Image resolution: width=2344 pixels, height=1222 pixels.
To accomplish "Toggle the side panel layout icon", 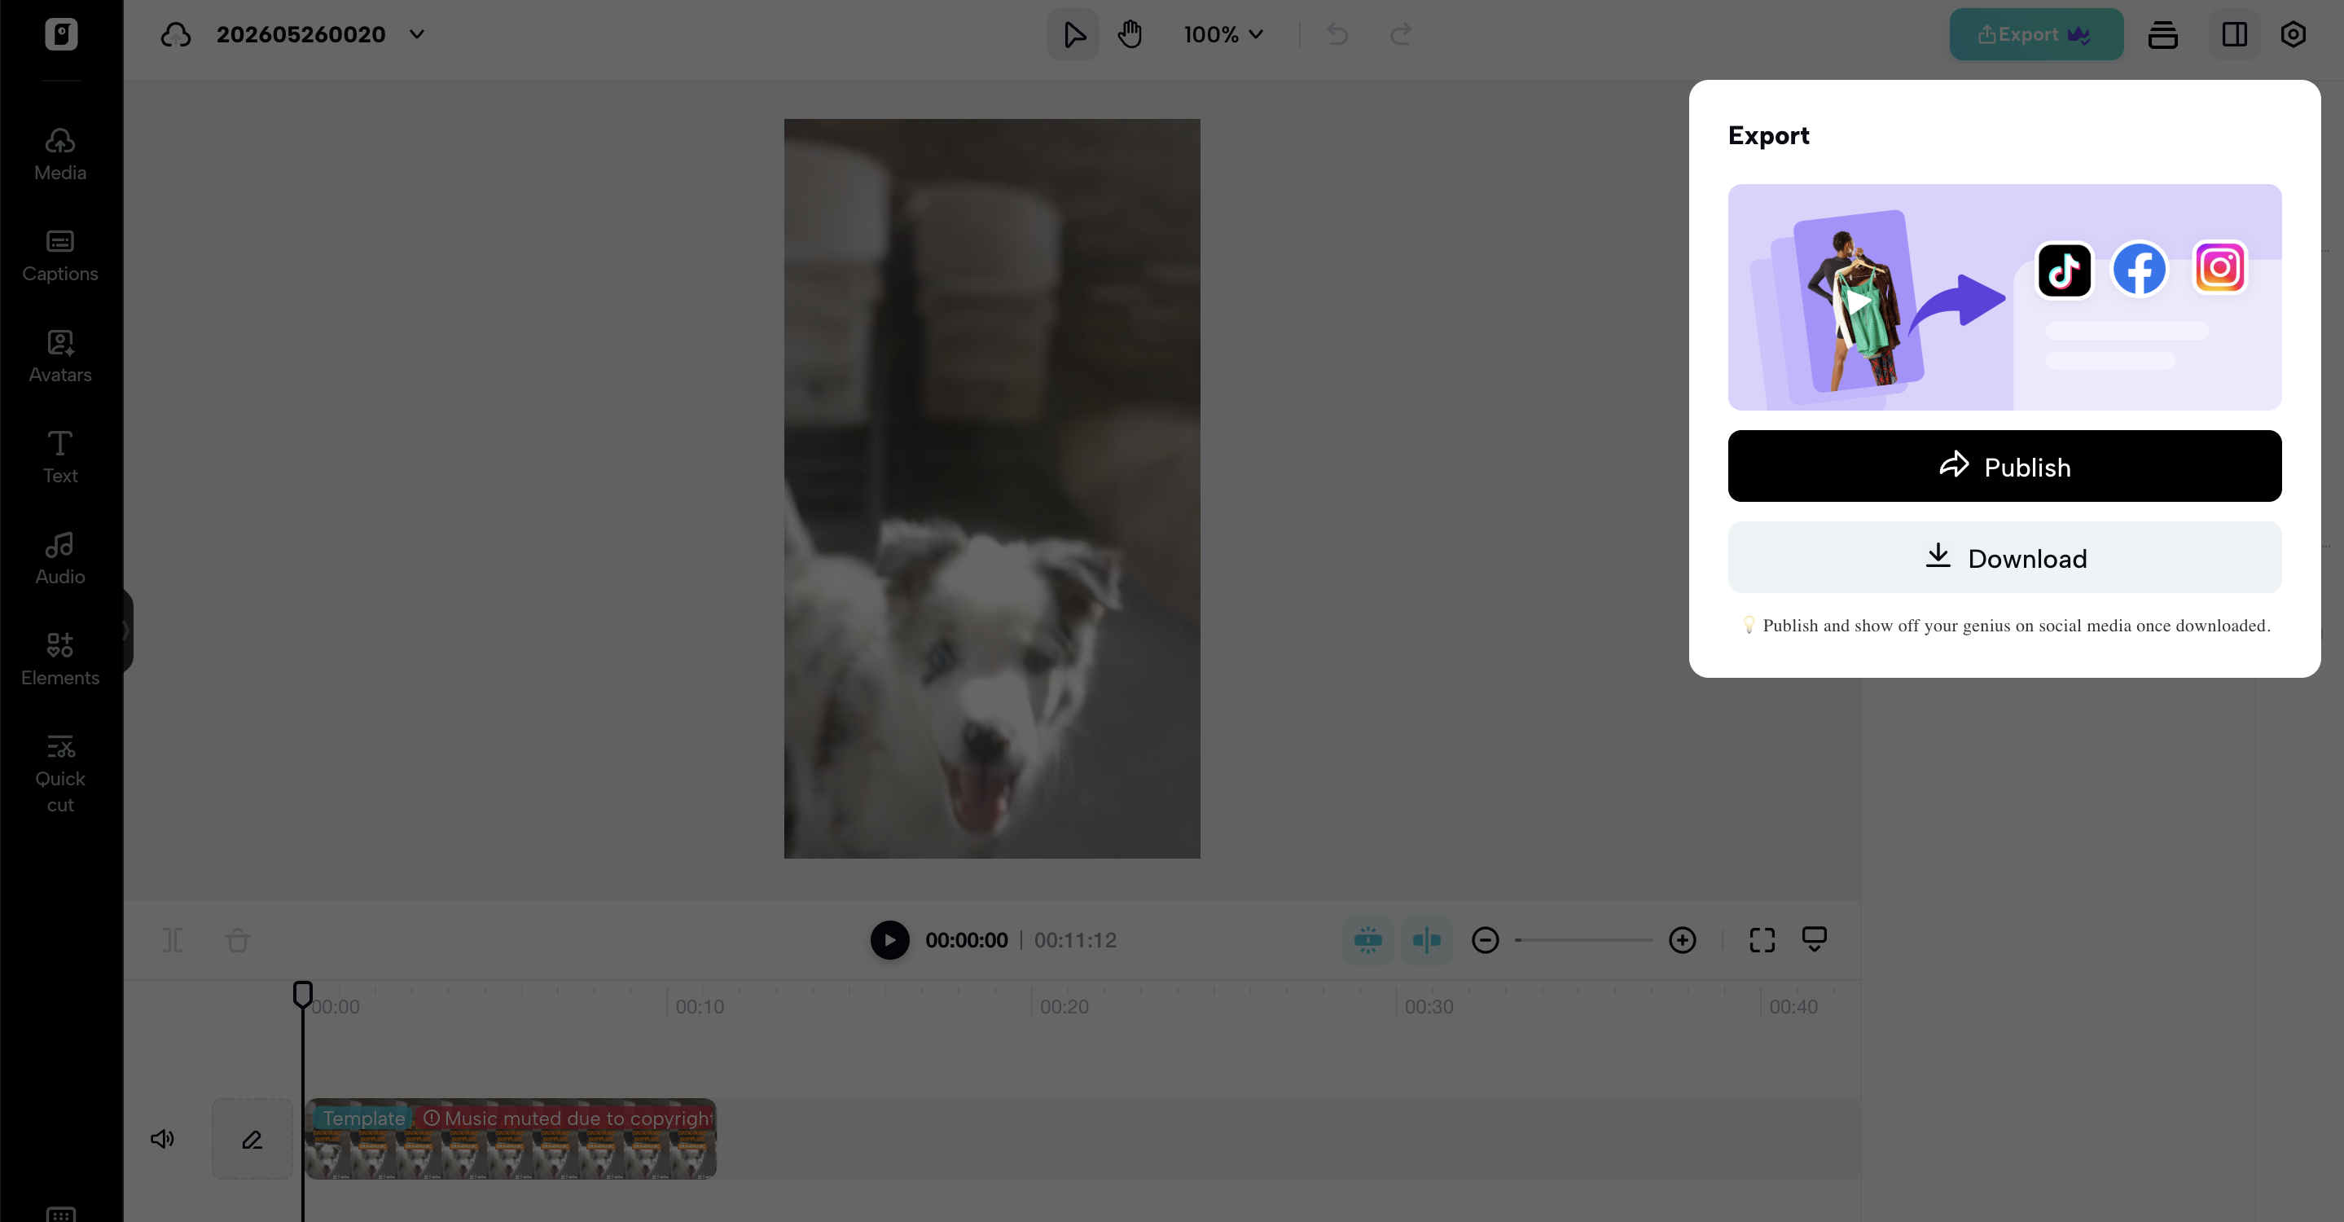I will point(2234,34).
